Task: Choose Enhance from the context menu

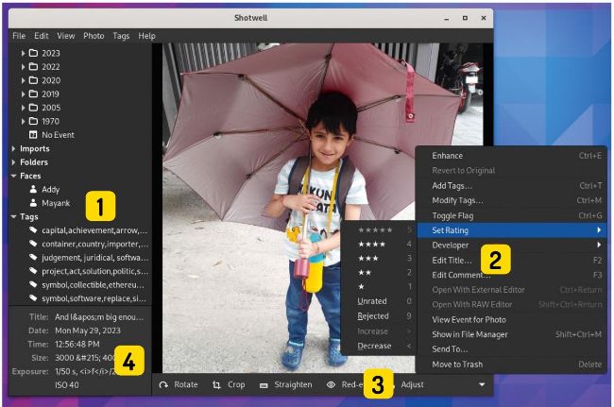Action: [447, 156]
